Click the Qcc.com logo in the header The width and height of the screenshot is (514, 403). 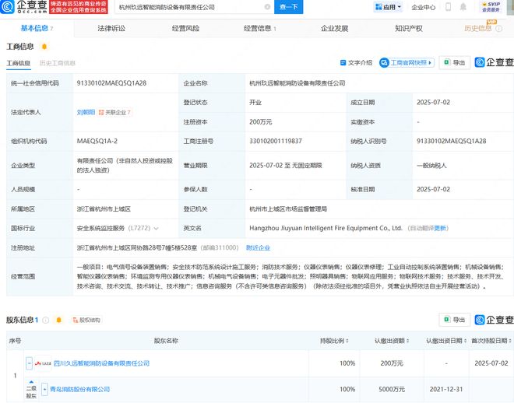[24, 6]
